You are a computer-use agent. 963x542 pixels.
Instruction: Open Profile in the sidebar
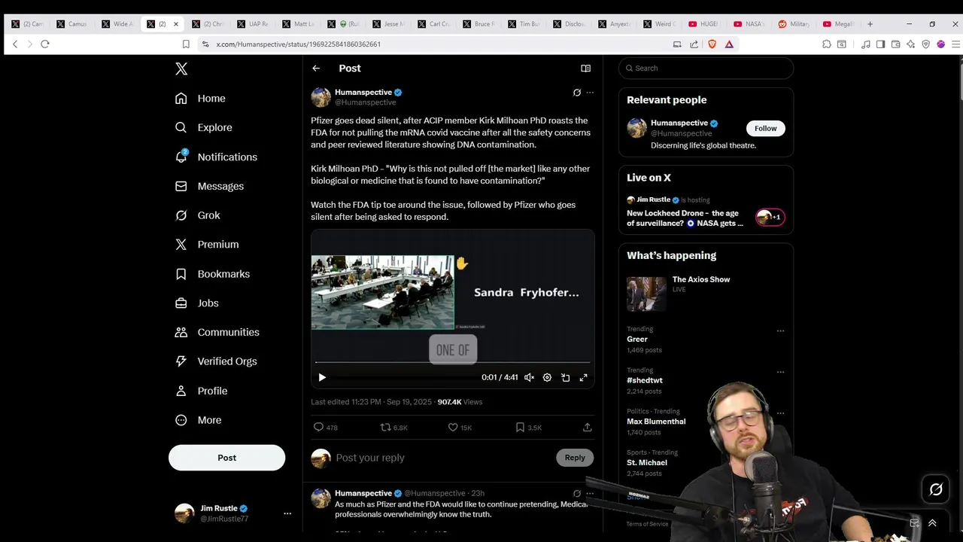[201, 391]
